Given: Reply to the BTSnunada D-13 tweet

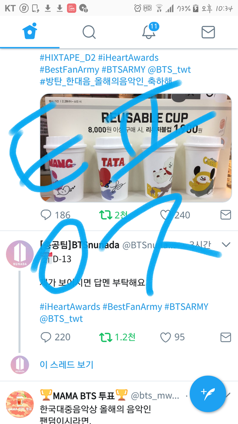Looking at the screenshot, I should (46, 337).
